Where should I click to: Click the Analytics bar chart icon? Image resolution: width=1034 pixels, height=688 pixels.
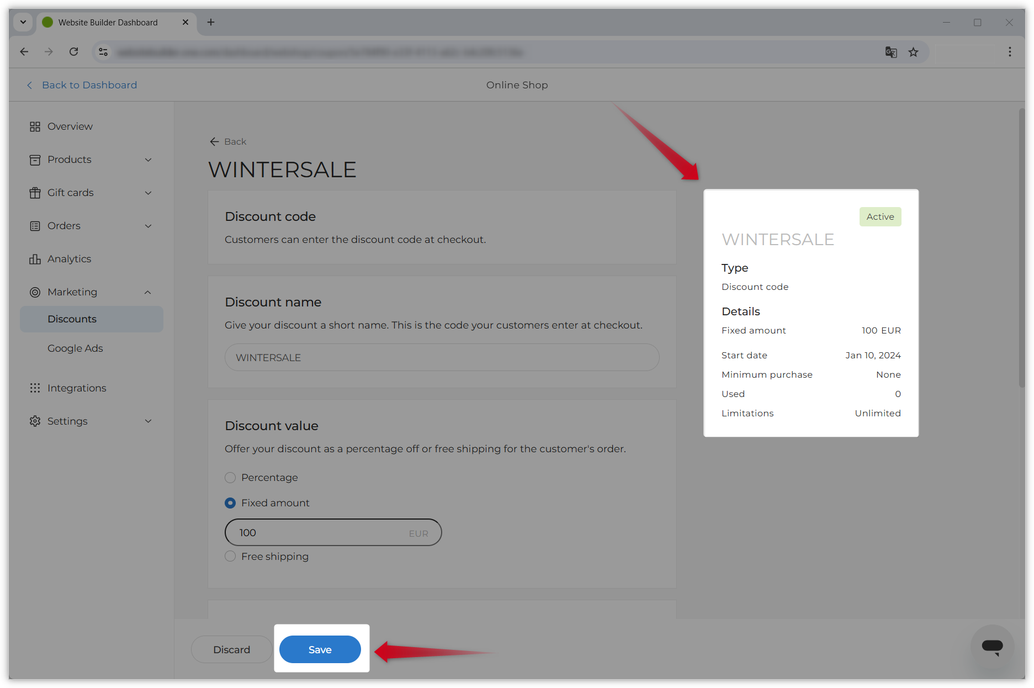click(35, 259)
